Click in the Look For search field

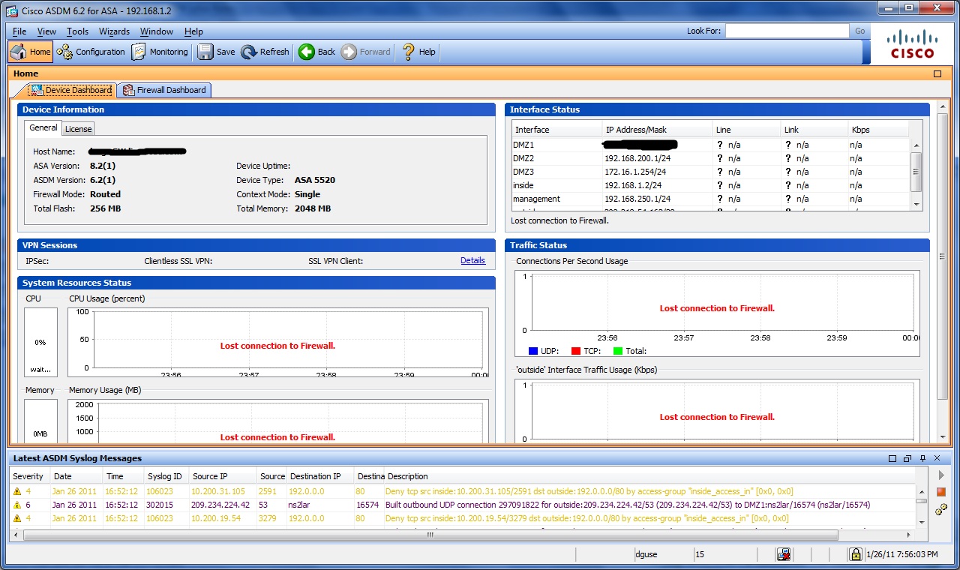(x=787, y=31)
